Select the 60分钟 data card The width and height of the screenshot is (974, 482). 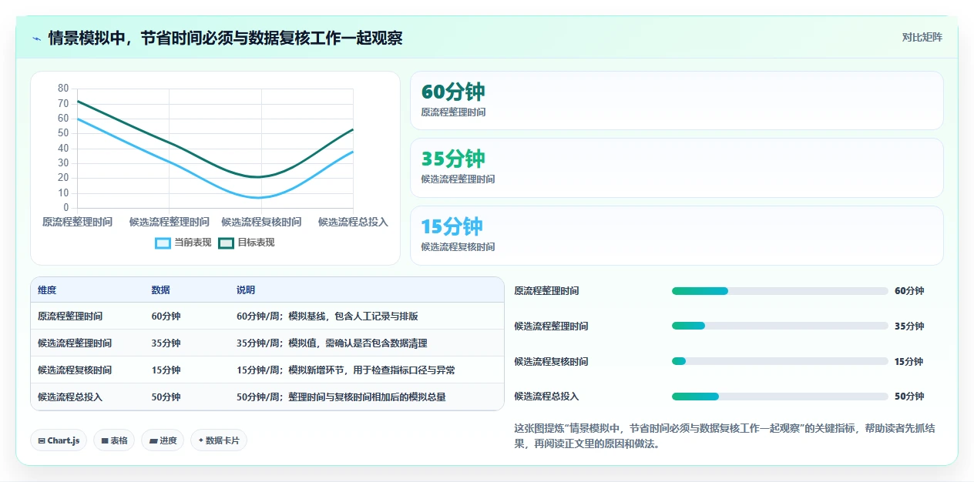click(677, 101)
